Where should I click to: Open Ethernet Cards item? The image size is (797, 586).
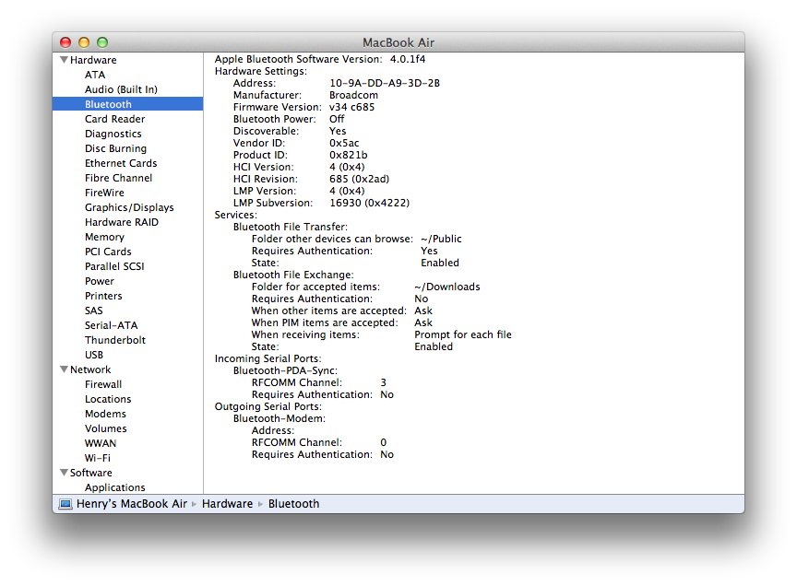[121, 163]
